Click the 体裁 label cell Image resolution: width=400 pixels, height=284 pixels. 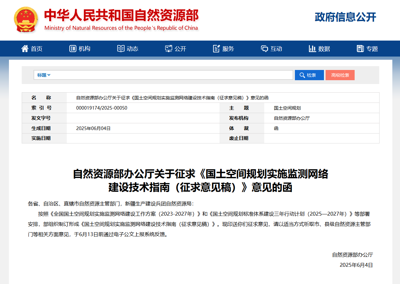tap(242, 128)
